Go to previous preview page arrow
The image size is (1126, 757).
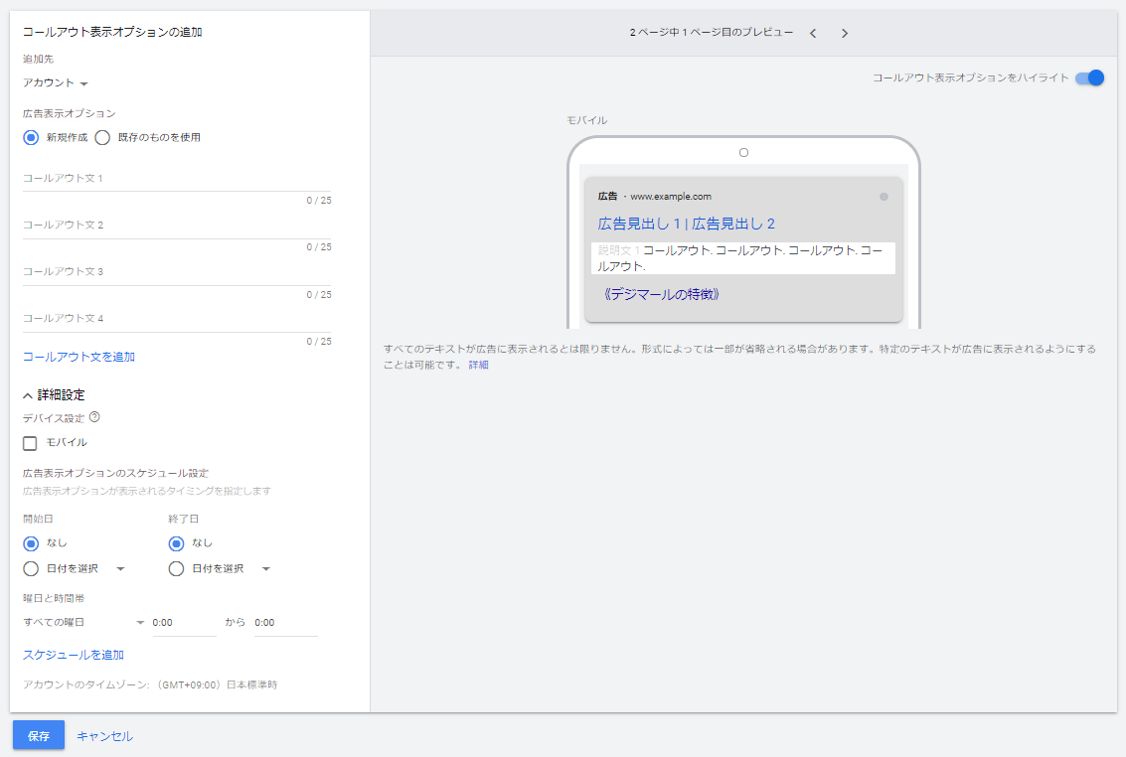pos(813,33)
